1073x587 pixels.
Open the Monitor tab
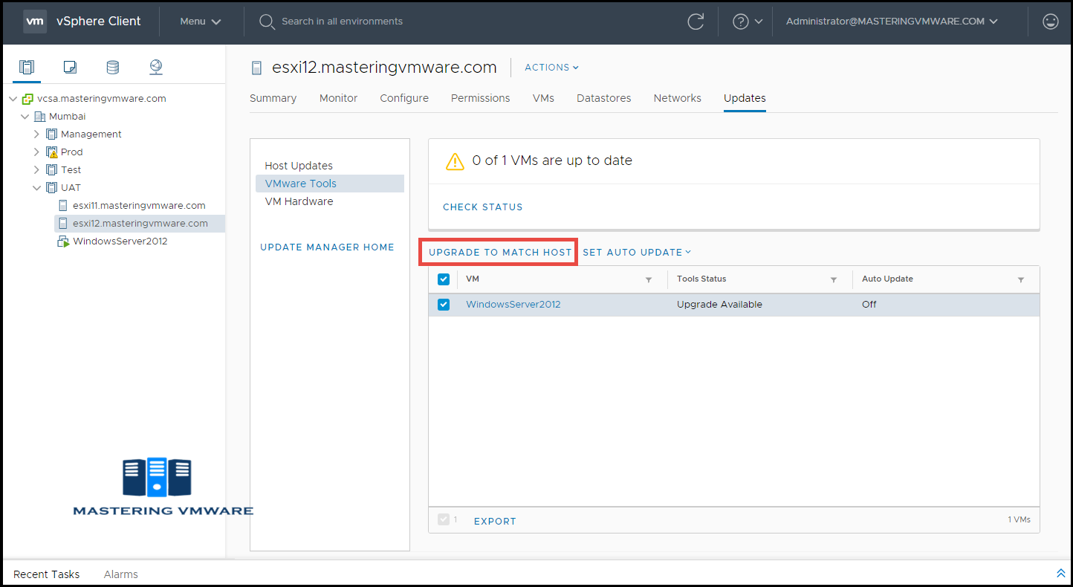click(x=338, y=98)
